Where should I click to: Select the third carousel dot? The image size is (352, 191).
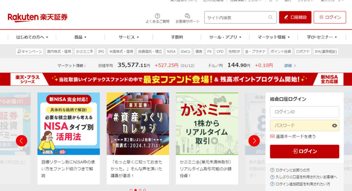[x=140, y=190]
